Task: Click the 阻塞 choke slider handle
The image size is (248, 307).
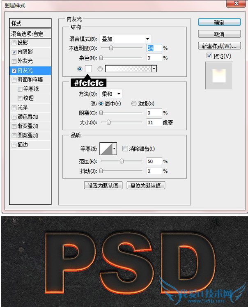Action: (x=101, y=112)
